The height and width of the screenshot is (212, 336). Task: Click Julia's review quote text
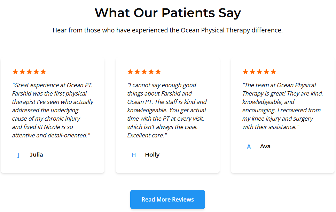[x=53, y=110]
